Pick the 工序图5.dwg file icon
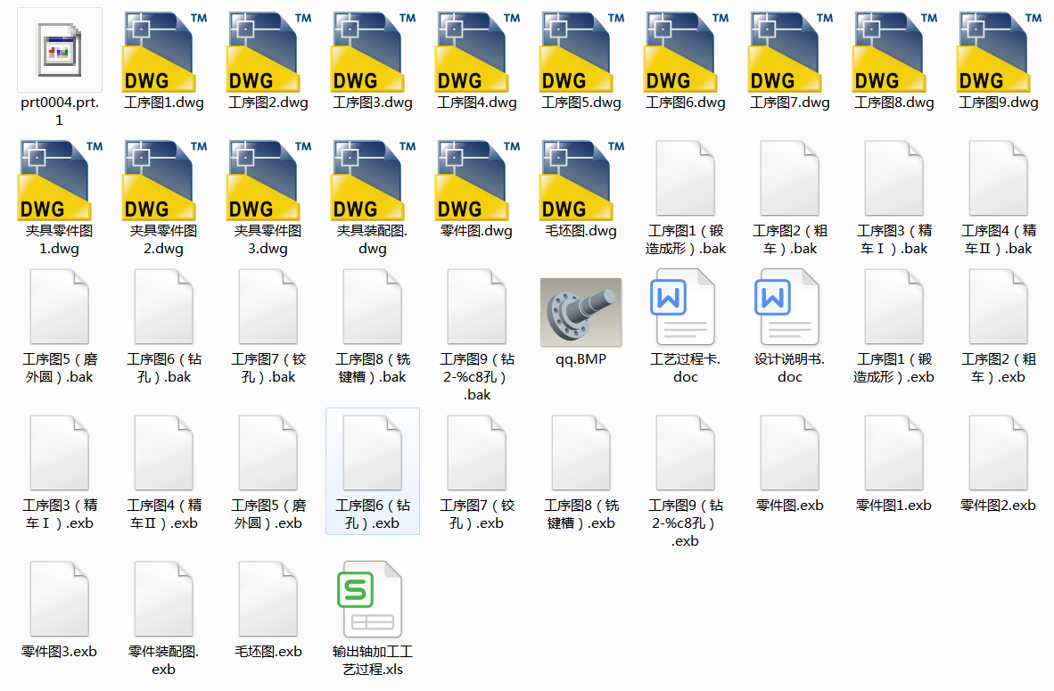The image size is (1054, 691). point(581,51)
